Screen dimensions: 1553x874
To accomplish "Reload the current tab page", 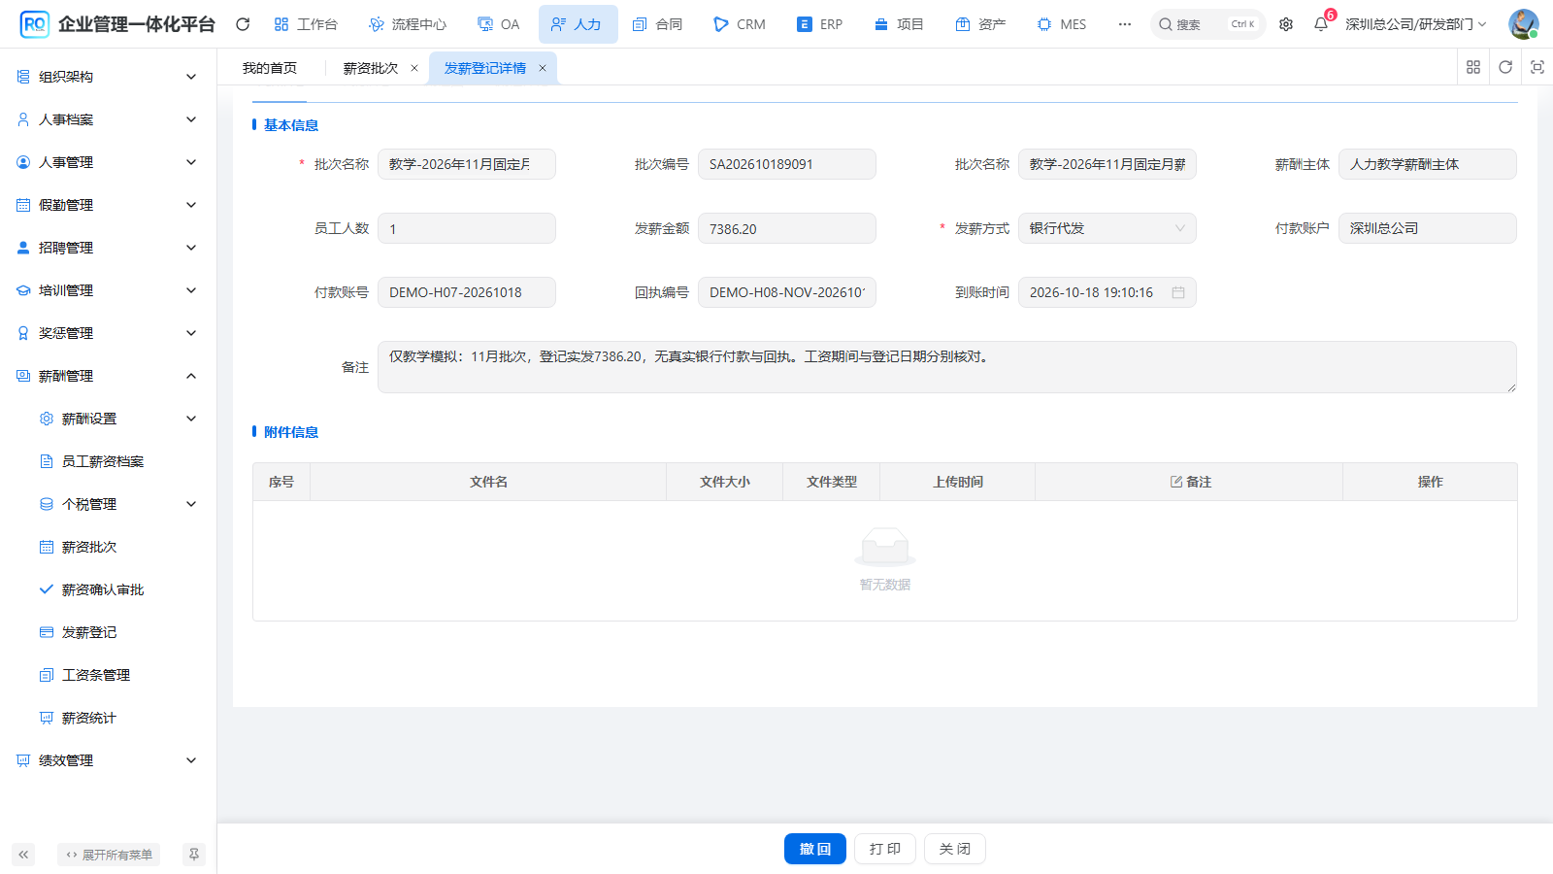I will tap(1505, 67).
